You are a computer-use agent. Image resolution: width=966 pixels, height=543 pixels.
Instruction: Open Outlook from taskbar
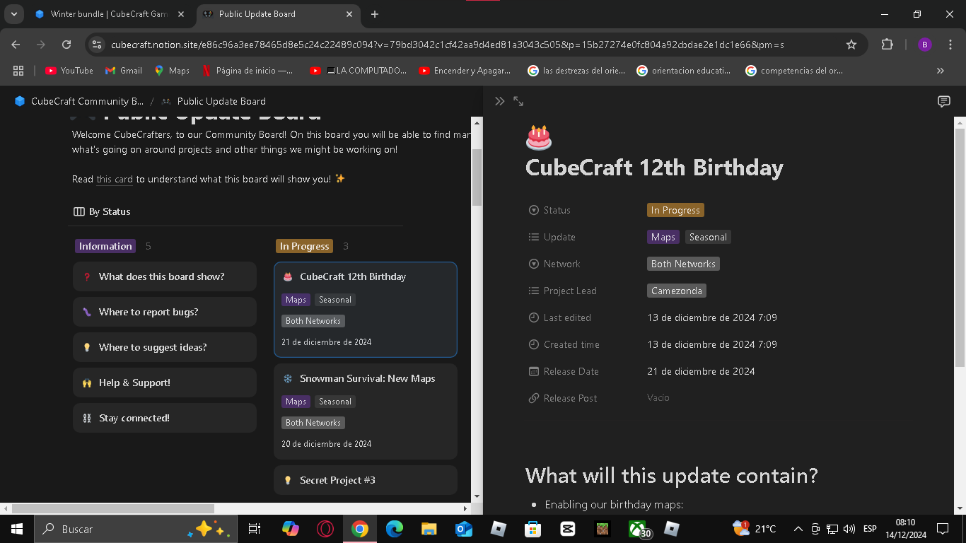point(463,529)
